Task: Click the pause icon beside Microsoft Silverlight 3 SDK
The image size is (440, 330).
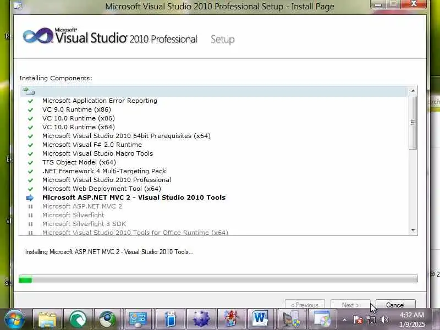Action: point(30,224)
